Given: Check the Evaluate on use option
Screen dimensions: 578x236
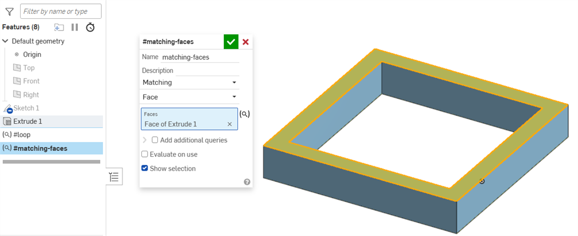Looking at the screenshot, I should [145, 154].
